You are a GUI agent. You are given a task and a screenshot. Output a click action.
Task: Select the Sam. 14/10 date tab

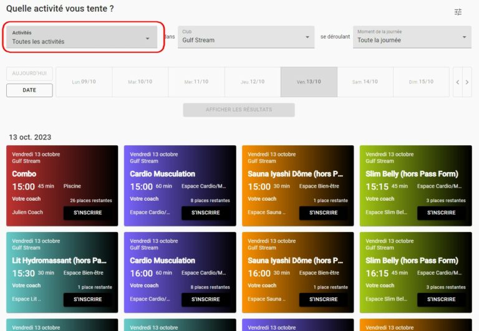coord(365,82)
